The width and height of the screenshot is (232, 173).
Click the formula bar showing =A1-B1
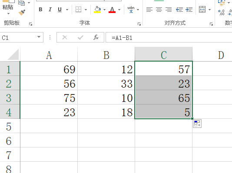(x=169, y=38)
